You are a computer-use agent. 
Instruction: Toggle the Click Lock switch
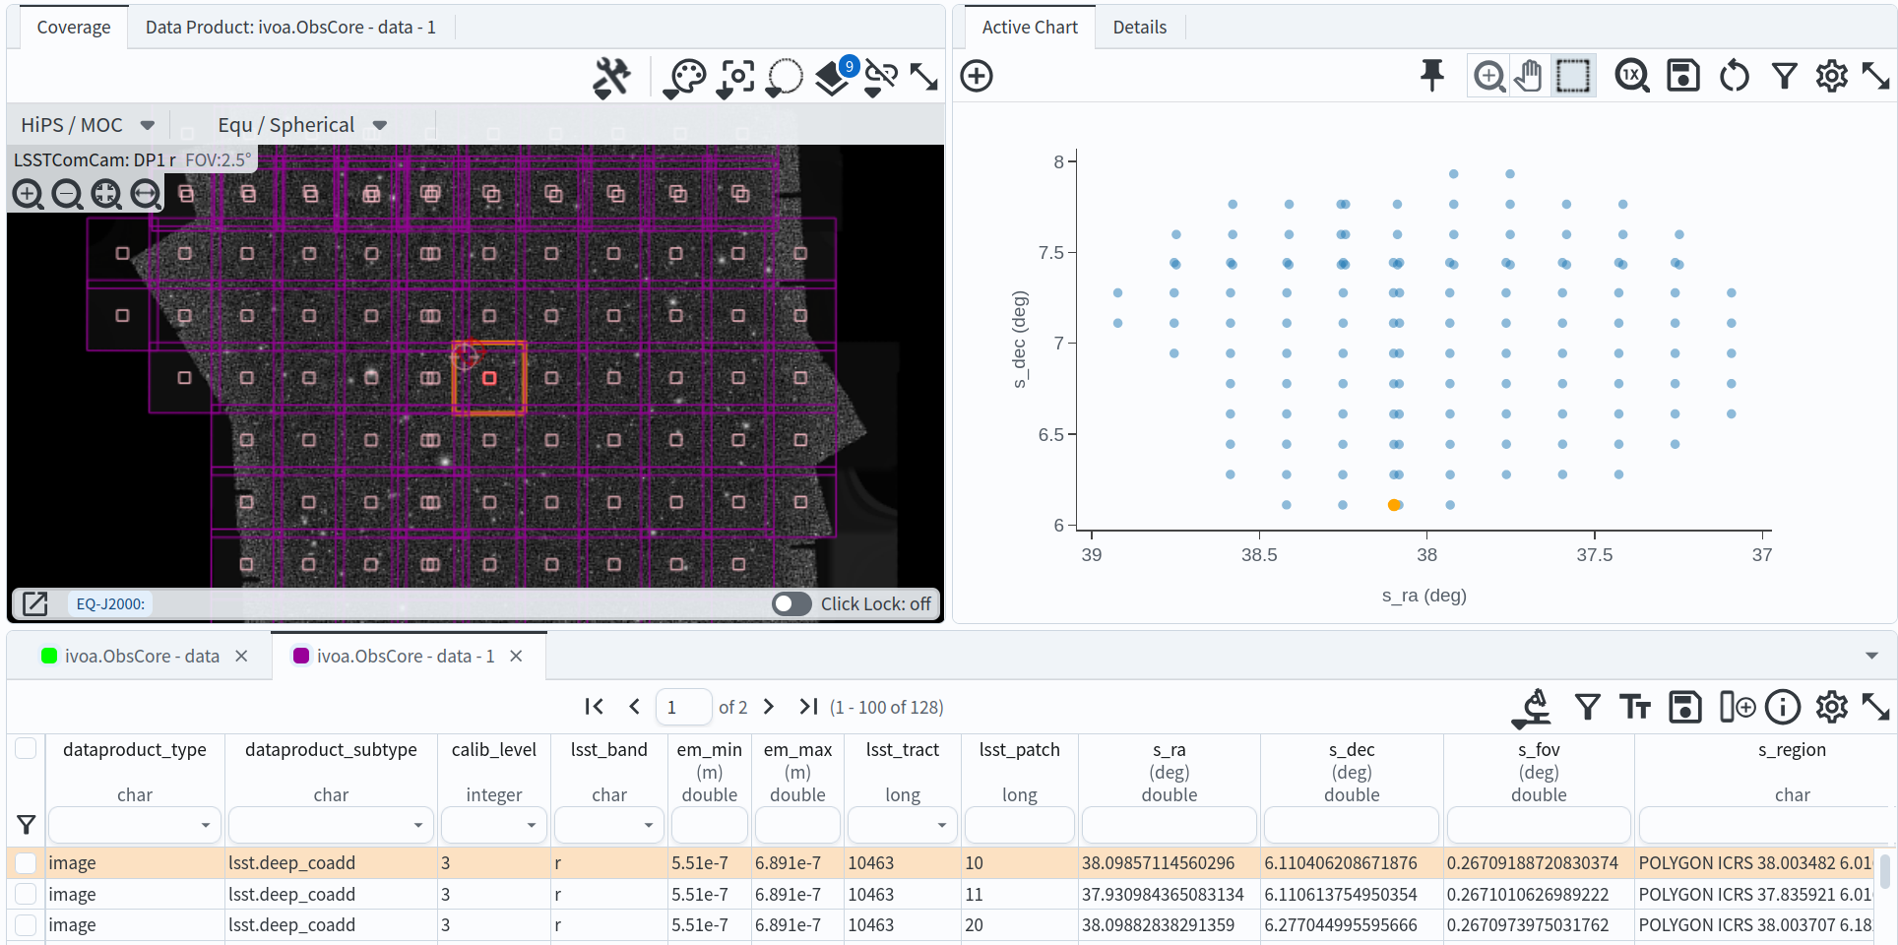click(x=791, y=603)
